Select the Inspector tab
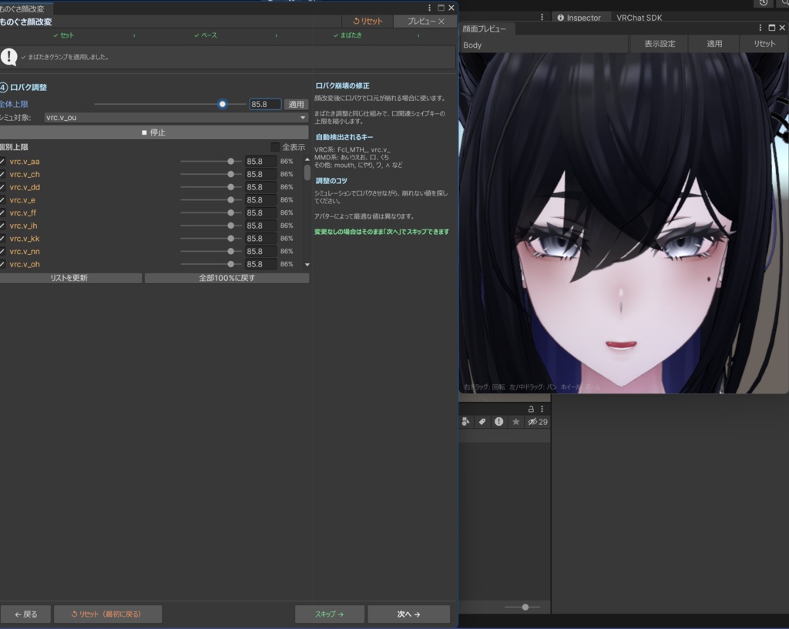The image size is (789, 629). [583, 17]
